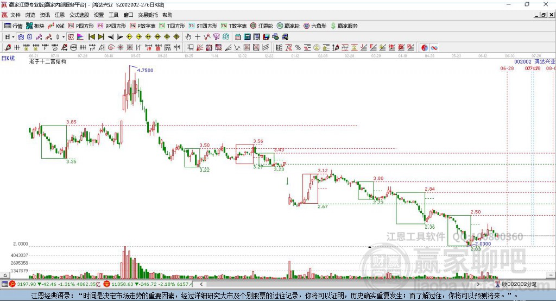
Task: Click the 鸿达兴业 stock name
Action: click(x=545, y=61)
